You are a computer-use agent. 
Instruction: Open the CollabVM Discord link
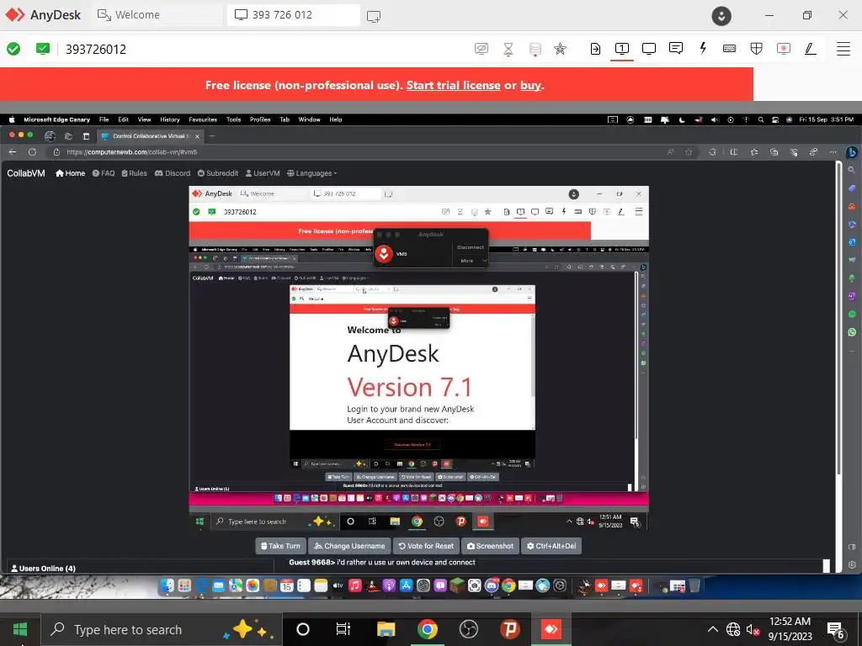click(x=172, y=173)
